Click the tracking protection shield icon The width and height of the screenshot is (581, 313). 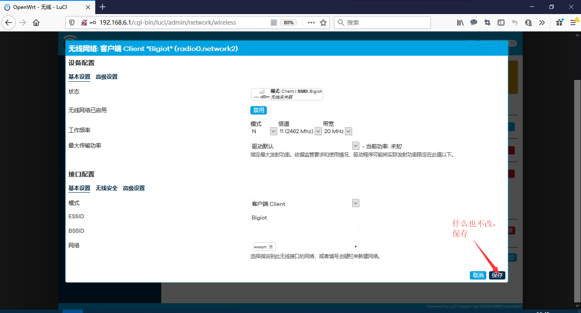[x=72, y=23]
